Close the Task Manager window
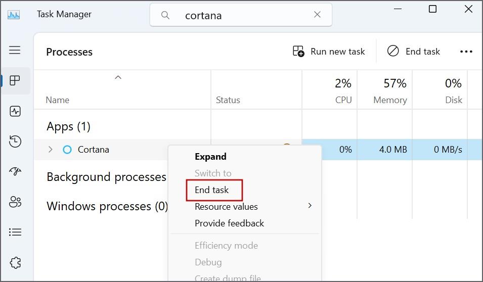 468,9
